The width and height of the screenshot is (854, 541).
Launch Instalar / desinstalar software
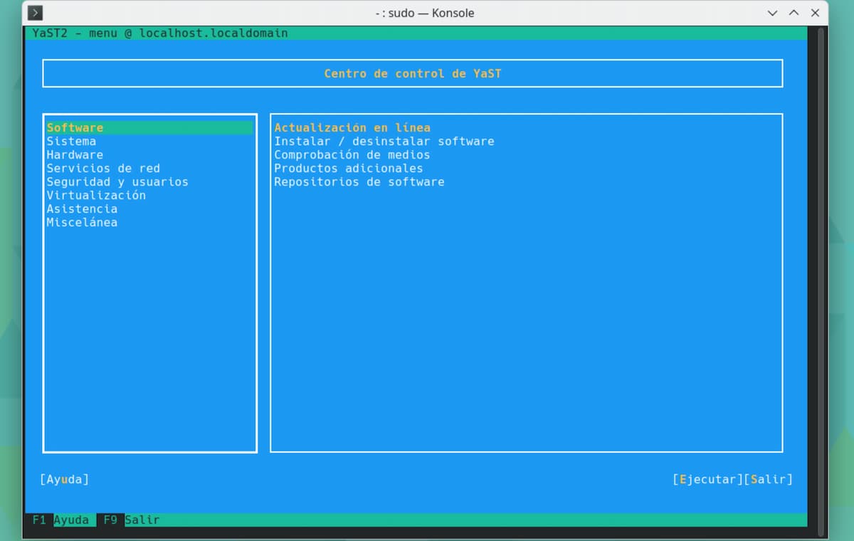coord(384,142)
